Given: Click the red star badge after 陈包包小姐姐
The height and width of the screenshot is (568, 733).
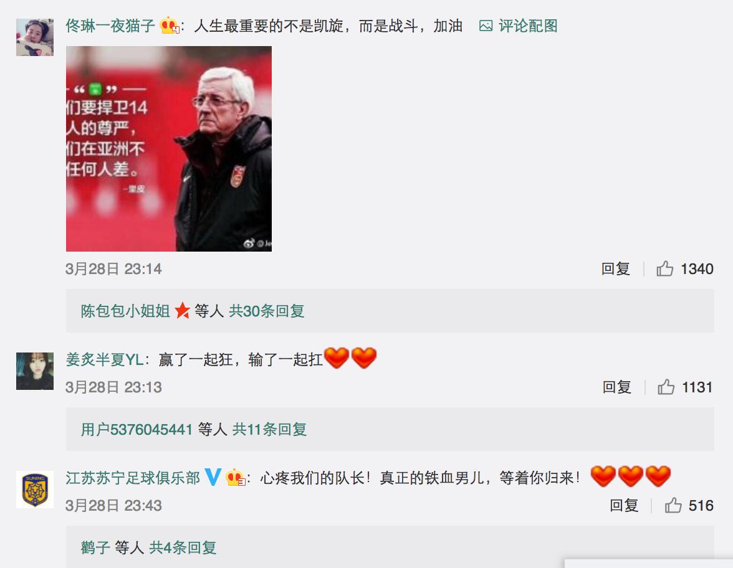Looking at the screenshot, I should coord(182,311).
